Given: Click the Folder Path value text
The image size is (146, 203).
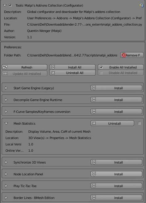Looking at the screenshot, I should (x=72, y=55).
